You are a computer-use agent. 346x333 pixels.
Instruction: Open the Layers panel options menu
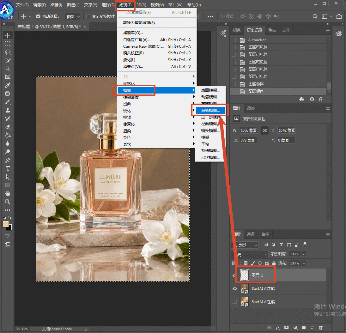[328, 234]
